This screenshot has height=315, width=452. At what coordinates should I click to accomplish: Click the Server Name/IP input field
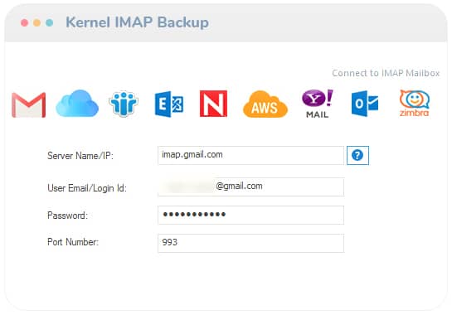[250, 155]
